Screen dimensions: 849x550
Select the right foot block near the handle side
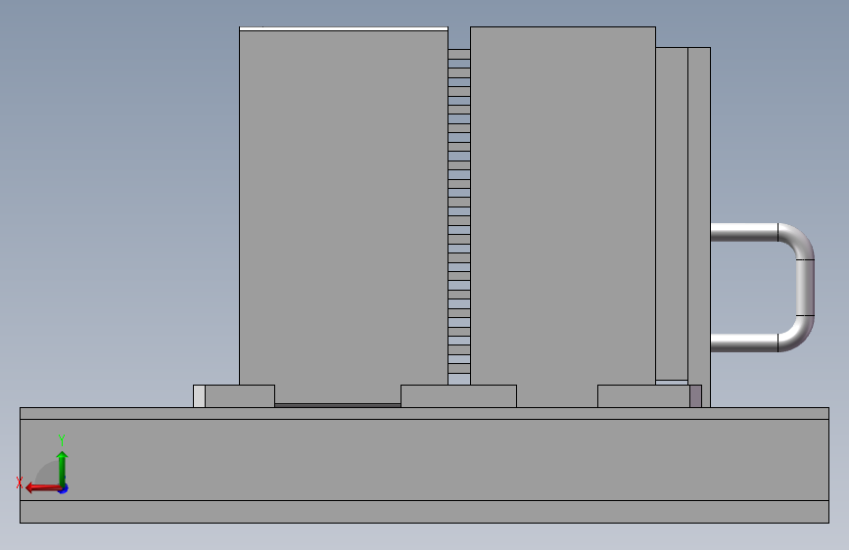[x=643, y=396]
